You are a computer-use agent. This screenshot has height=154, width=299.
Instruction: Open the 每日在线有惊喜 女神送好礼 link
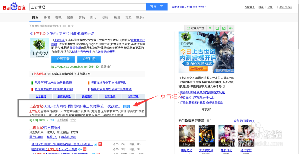tap(109, 83)
